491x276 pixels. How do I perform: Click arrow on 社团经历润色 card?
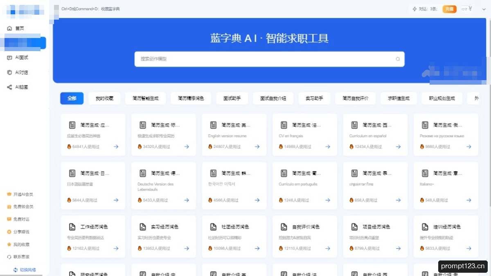(x=257, y=248)
